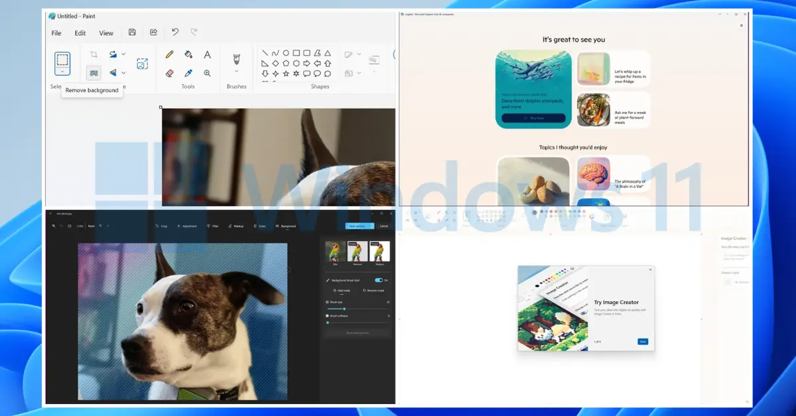Select the Remove mask option in Photos

point(374,290)
